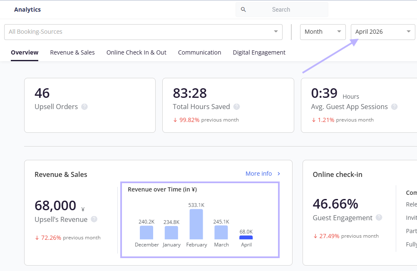Follow the More info link
Image resolution: width=417 pixels, height=271 pixels.
click(x=258, y=174)
